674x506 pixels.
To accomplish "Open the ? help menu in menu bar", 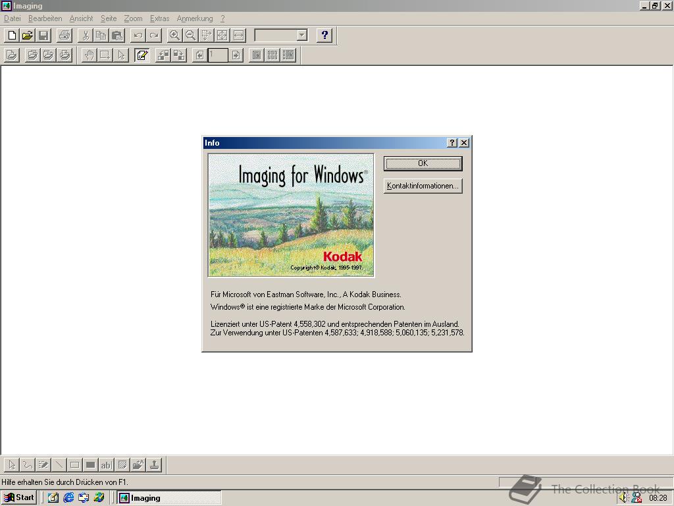I will coord(222,18).
